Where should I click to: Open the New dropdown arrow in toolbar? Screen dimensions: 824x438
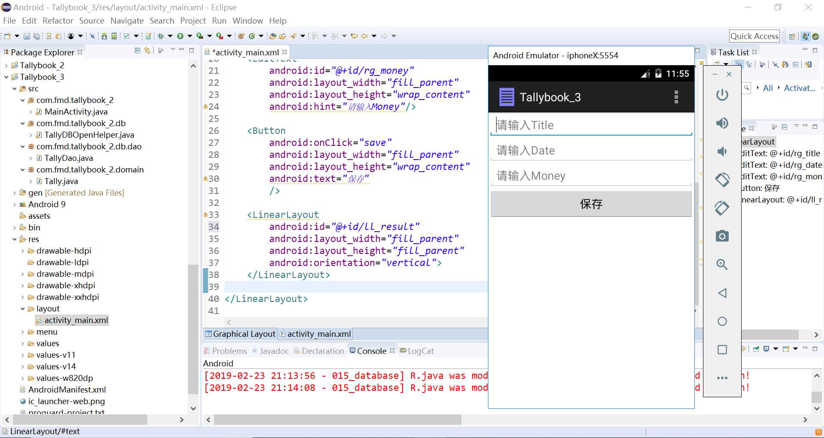17,36
